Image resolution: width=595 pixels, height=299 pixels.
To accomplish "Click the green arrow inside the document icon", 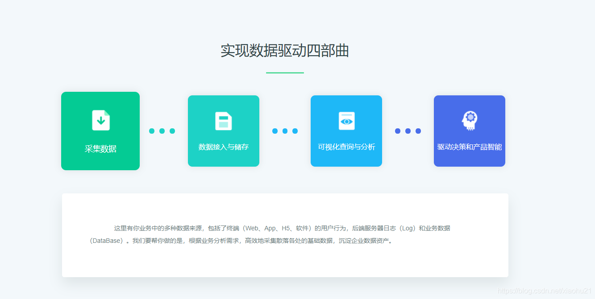I will 100,121.
